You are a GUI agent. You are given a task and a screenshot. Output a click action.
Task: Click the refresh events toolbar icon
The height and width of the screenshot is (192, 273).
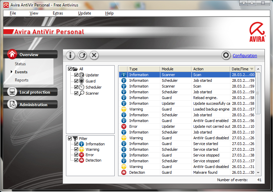(82, 55)
